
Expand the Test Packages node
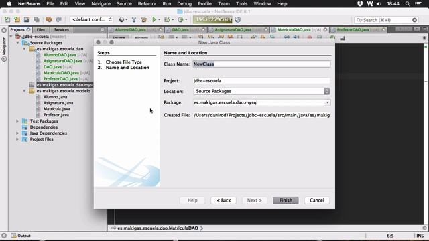[x=18, y=120]
